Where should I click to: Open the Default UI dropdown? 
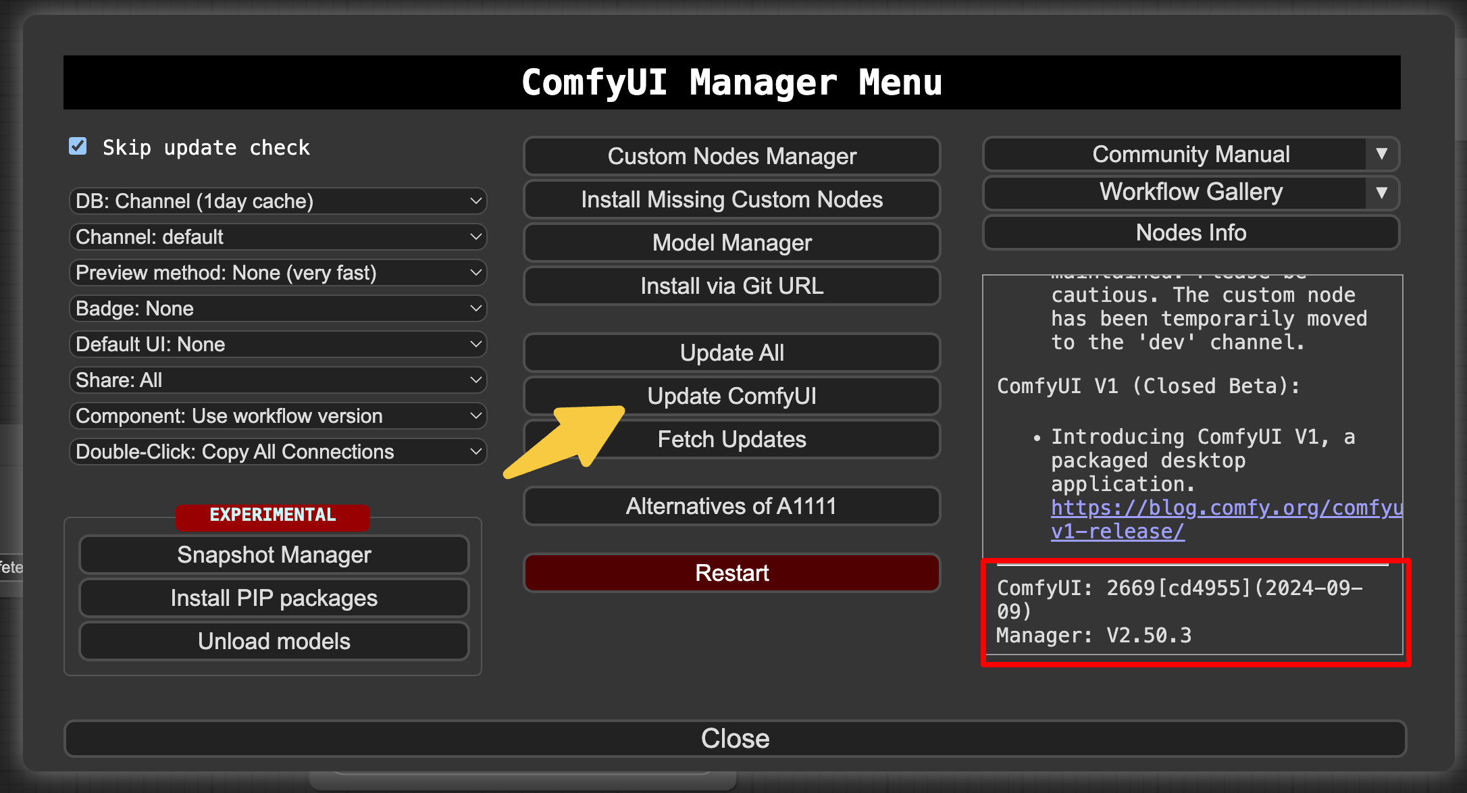click(278, 344)
